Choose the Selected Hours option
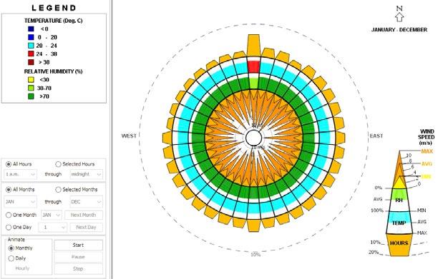This screenshot has height=279, width=438. pyautogui.click(x=58, y=164)
